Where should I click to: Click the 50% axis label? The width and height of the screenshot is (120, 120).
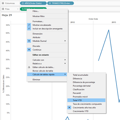[8, 33]
